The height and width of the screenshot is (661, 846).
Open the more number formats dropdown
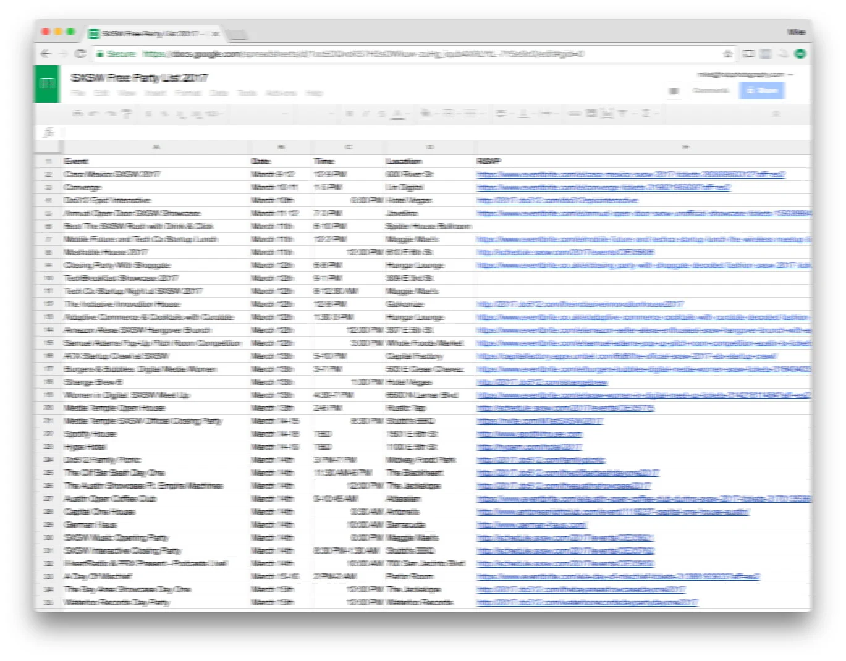pyautogui.click(x=214, y=114)
